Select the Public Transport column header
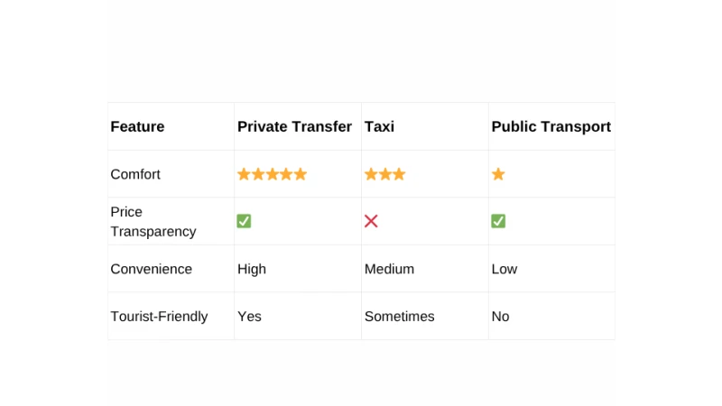The image size is (722, 406). [x=551, y=127]
